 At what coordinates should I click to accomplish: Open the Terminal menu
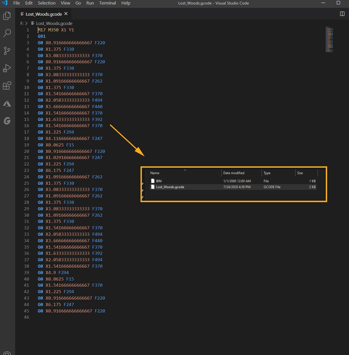[x=107, y=3]
